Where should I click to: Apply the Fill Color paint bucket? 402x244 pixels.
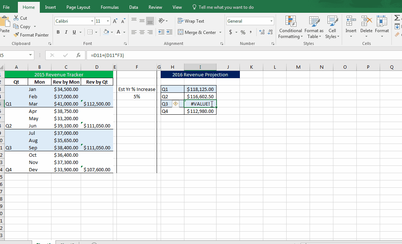coord(106,32)
